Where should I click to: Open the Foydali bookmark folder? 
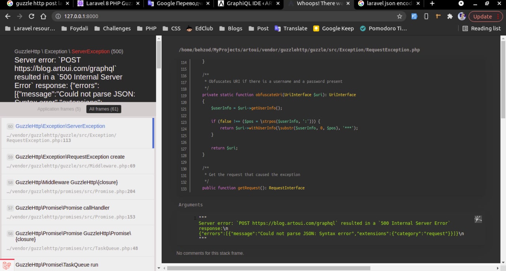click(x=74, y=28)
